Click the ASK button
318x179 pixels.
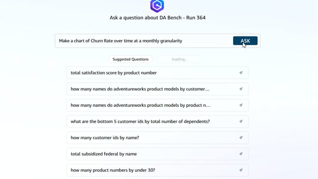pyautogui.click(x=245, y=41)
